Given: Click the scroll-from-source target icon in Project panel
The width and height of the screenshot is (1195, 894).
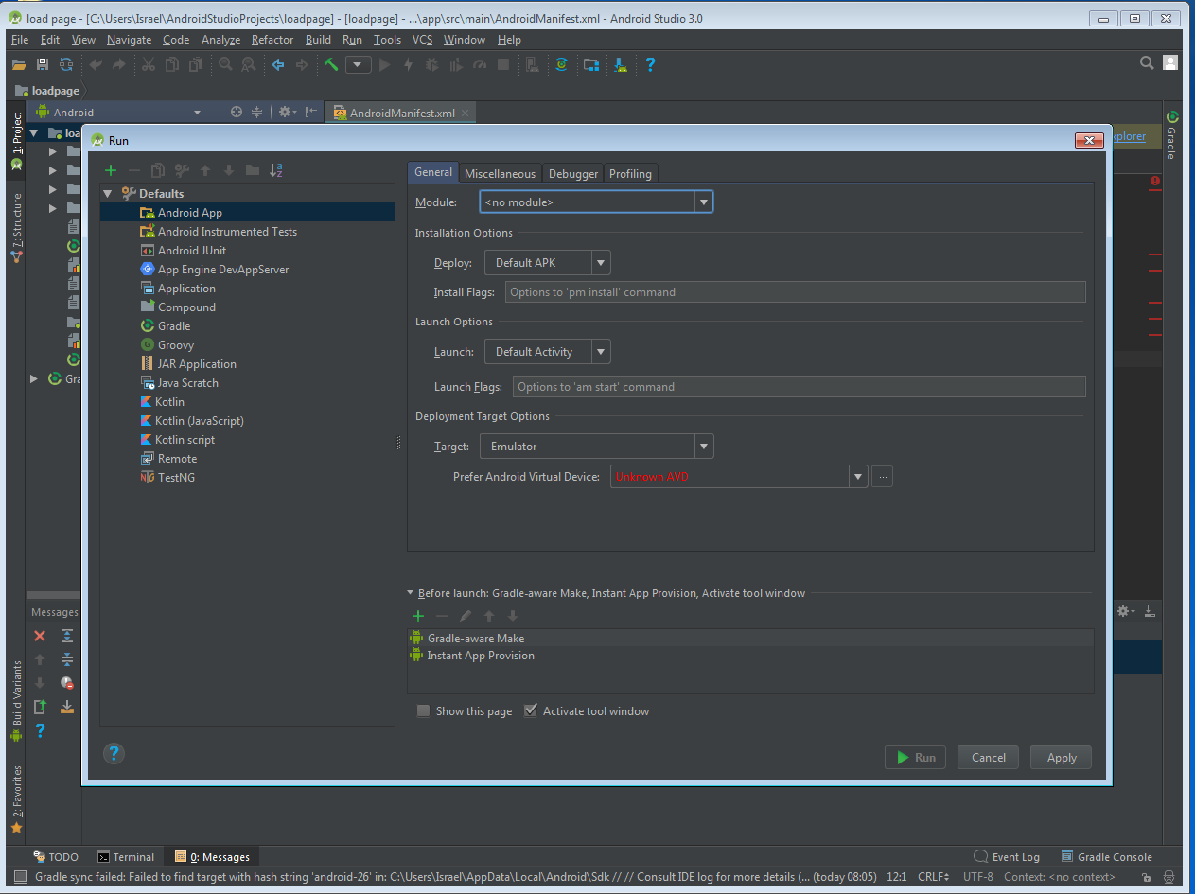Looking at the screenshot, I should point(237,112).
